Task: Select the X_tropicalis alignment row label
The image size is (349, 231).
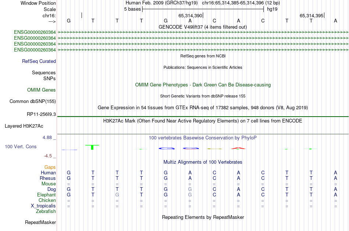Action: (43, 206)
